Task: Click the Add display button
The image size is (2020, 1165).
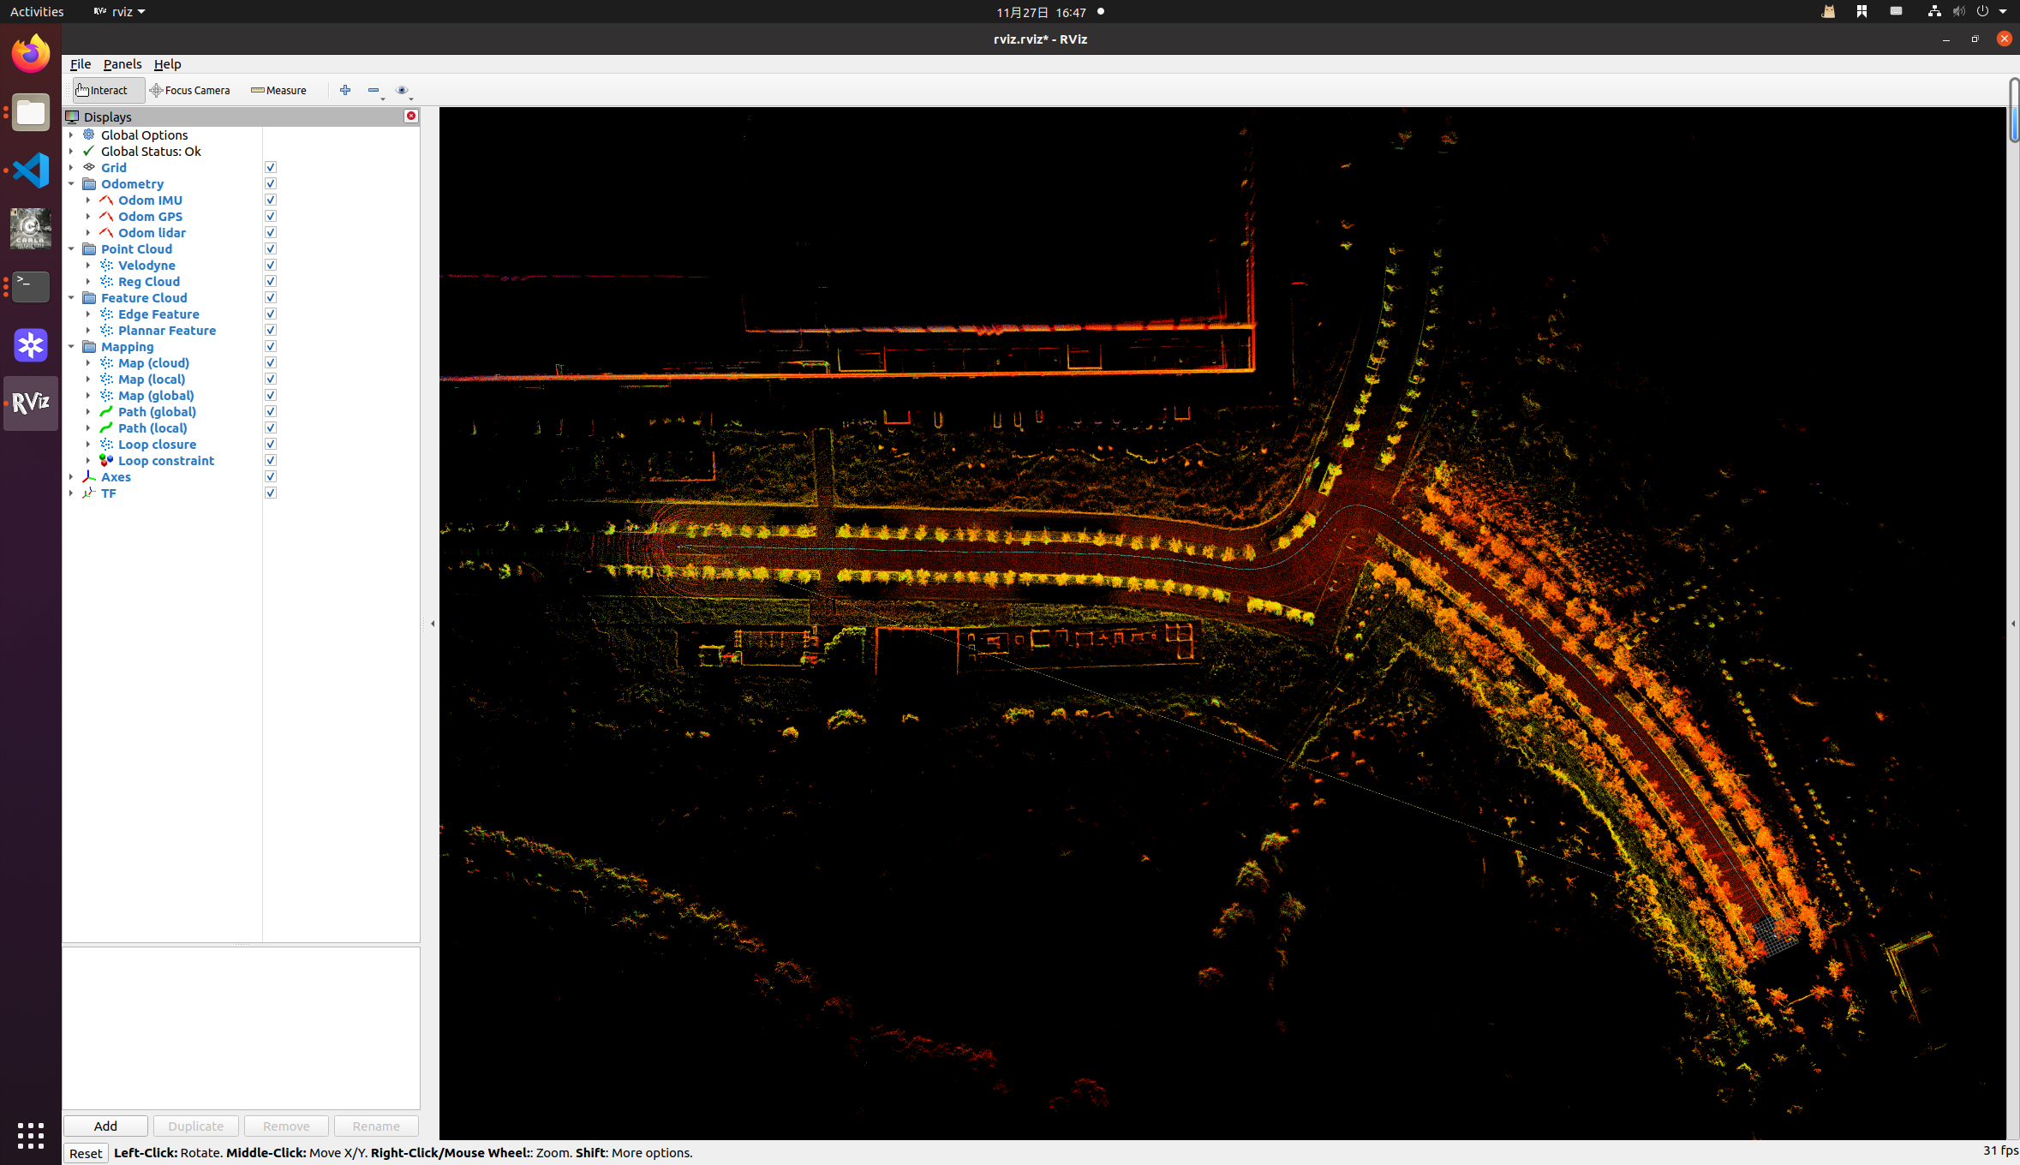Action: point(105,1126)
